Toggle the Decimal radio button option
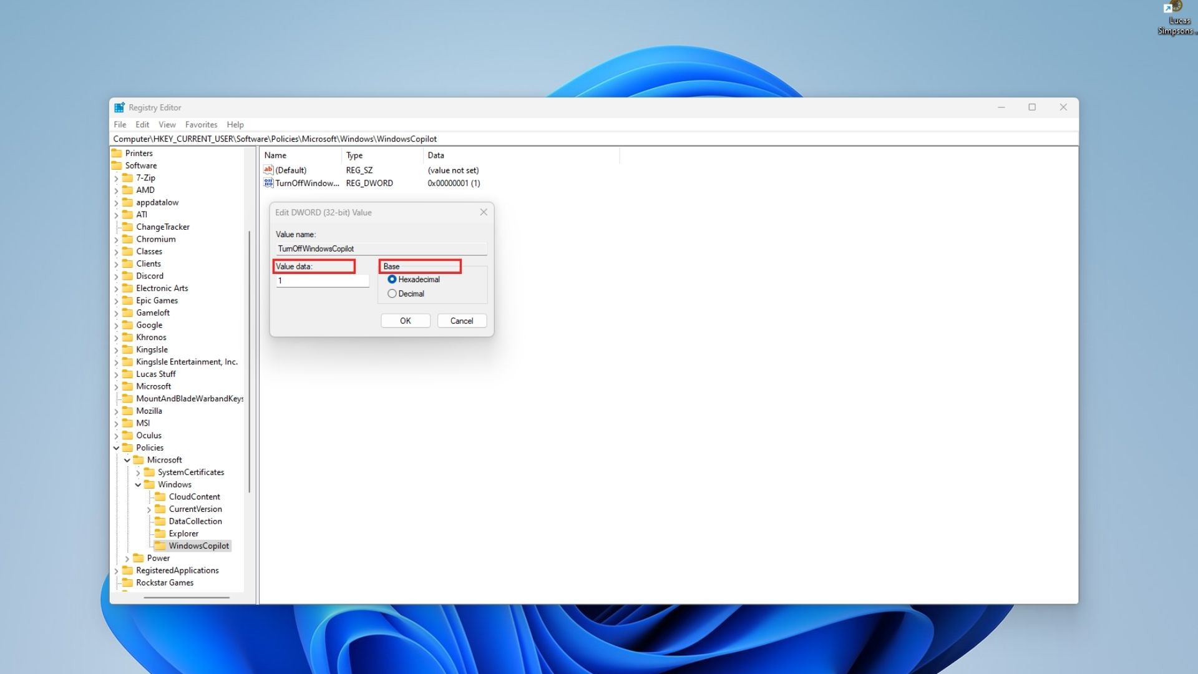The image size is (1198, 674). coord(392,294)
